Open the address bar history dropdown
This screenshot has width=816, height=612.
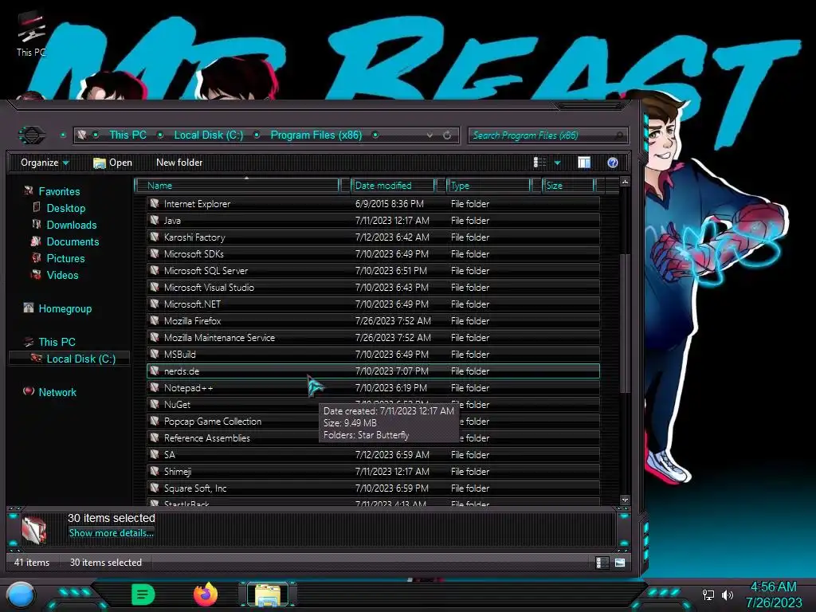[x=430, y=135]
